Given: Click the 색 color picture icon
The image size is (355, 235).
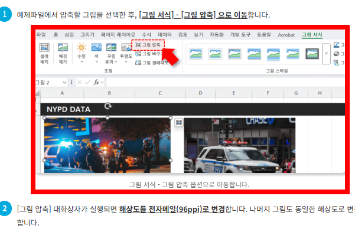Looking at the screenshot, I should (x=96, y=47).
